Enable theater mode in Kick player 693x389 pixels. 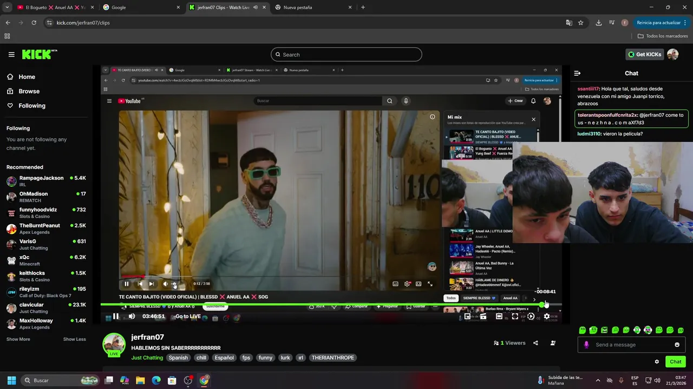(499, 317)
